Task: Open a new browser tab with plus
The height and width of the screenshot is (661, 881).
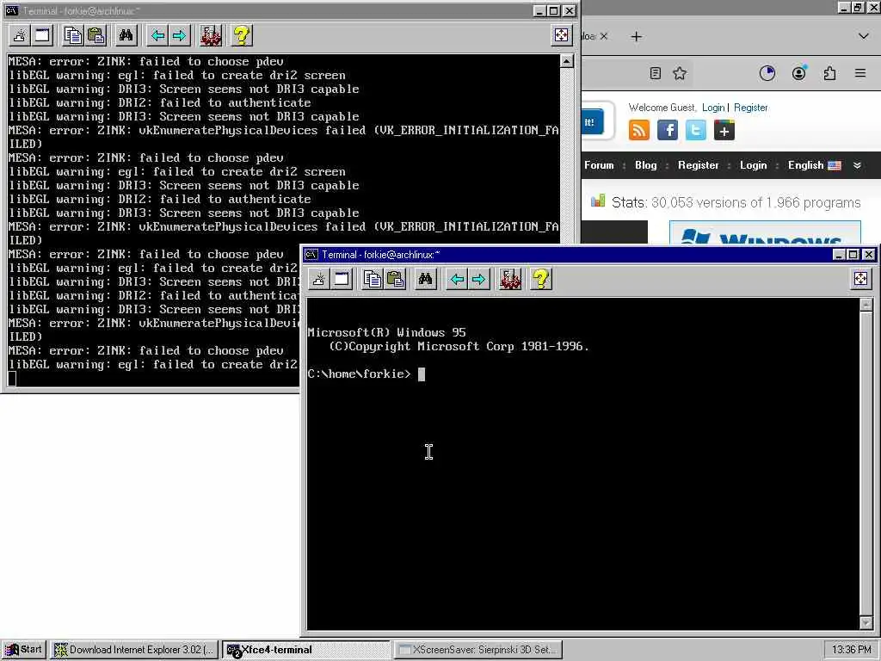Action: pyautogui.click(x=636, y=36)
